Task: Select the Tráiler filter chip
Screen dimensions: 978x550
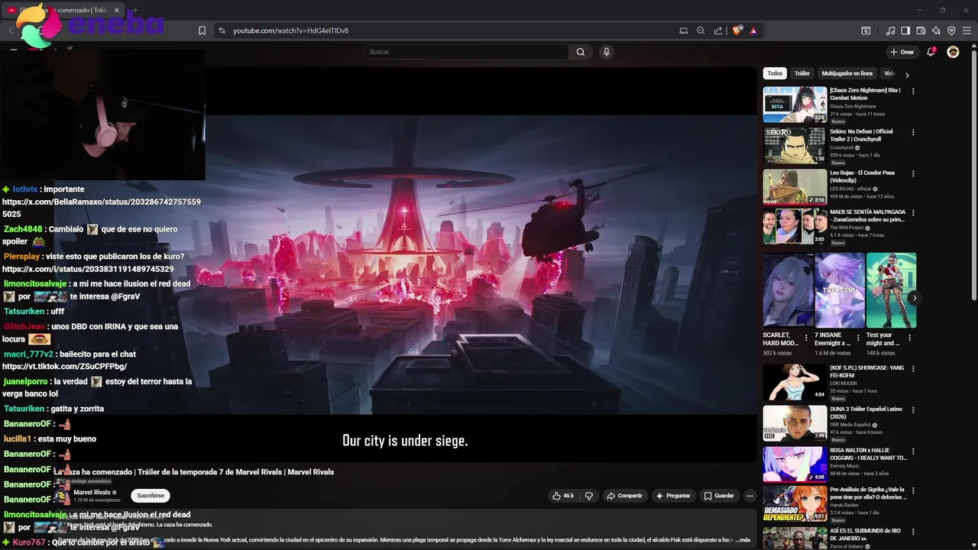Action: 802,73
